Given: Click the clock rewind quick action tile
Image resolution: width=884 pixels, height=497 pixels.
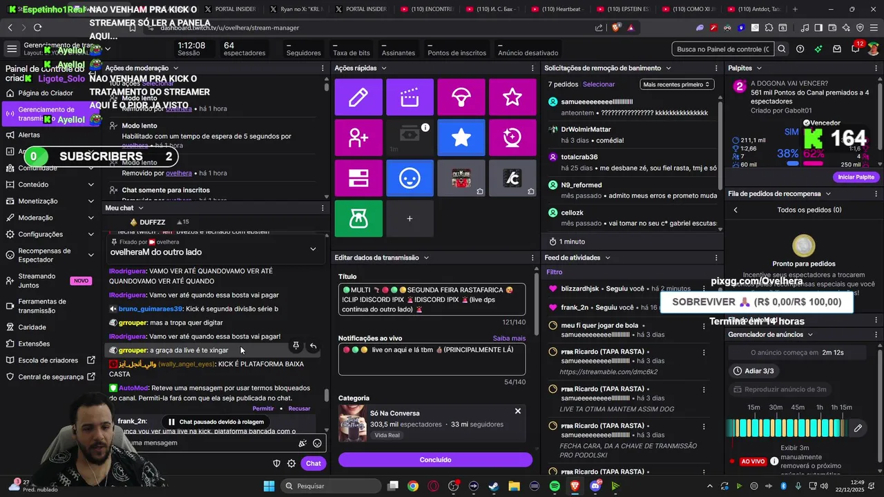Looking at the screenshot, I should tap(512, 137).
